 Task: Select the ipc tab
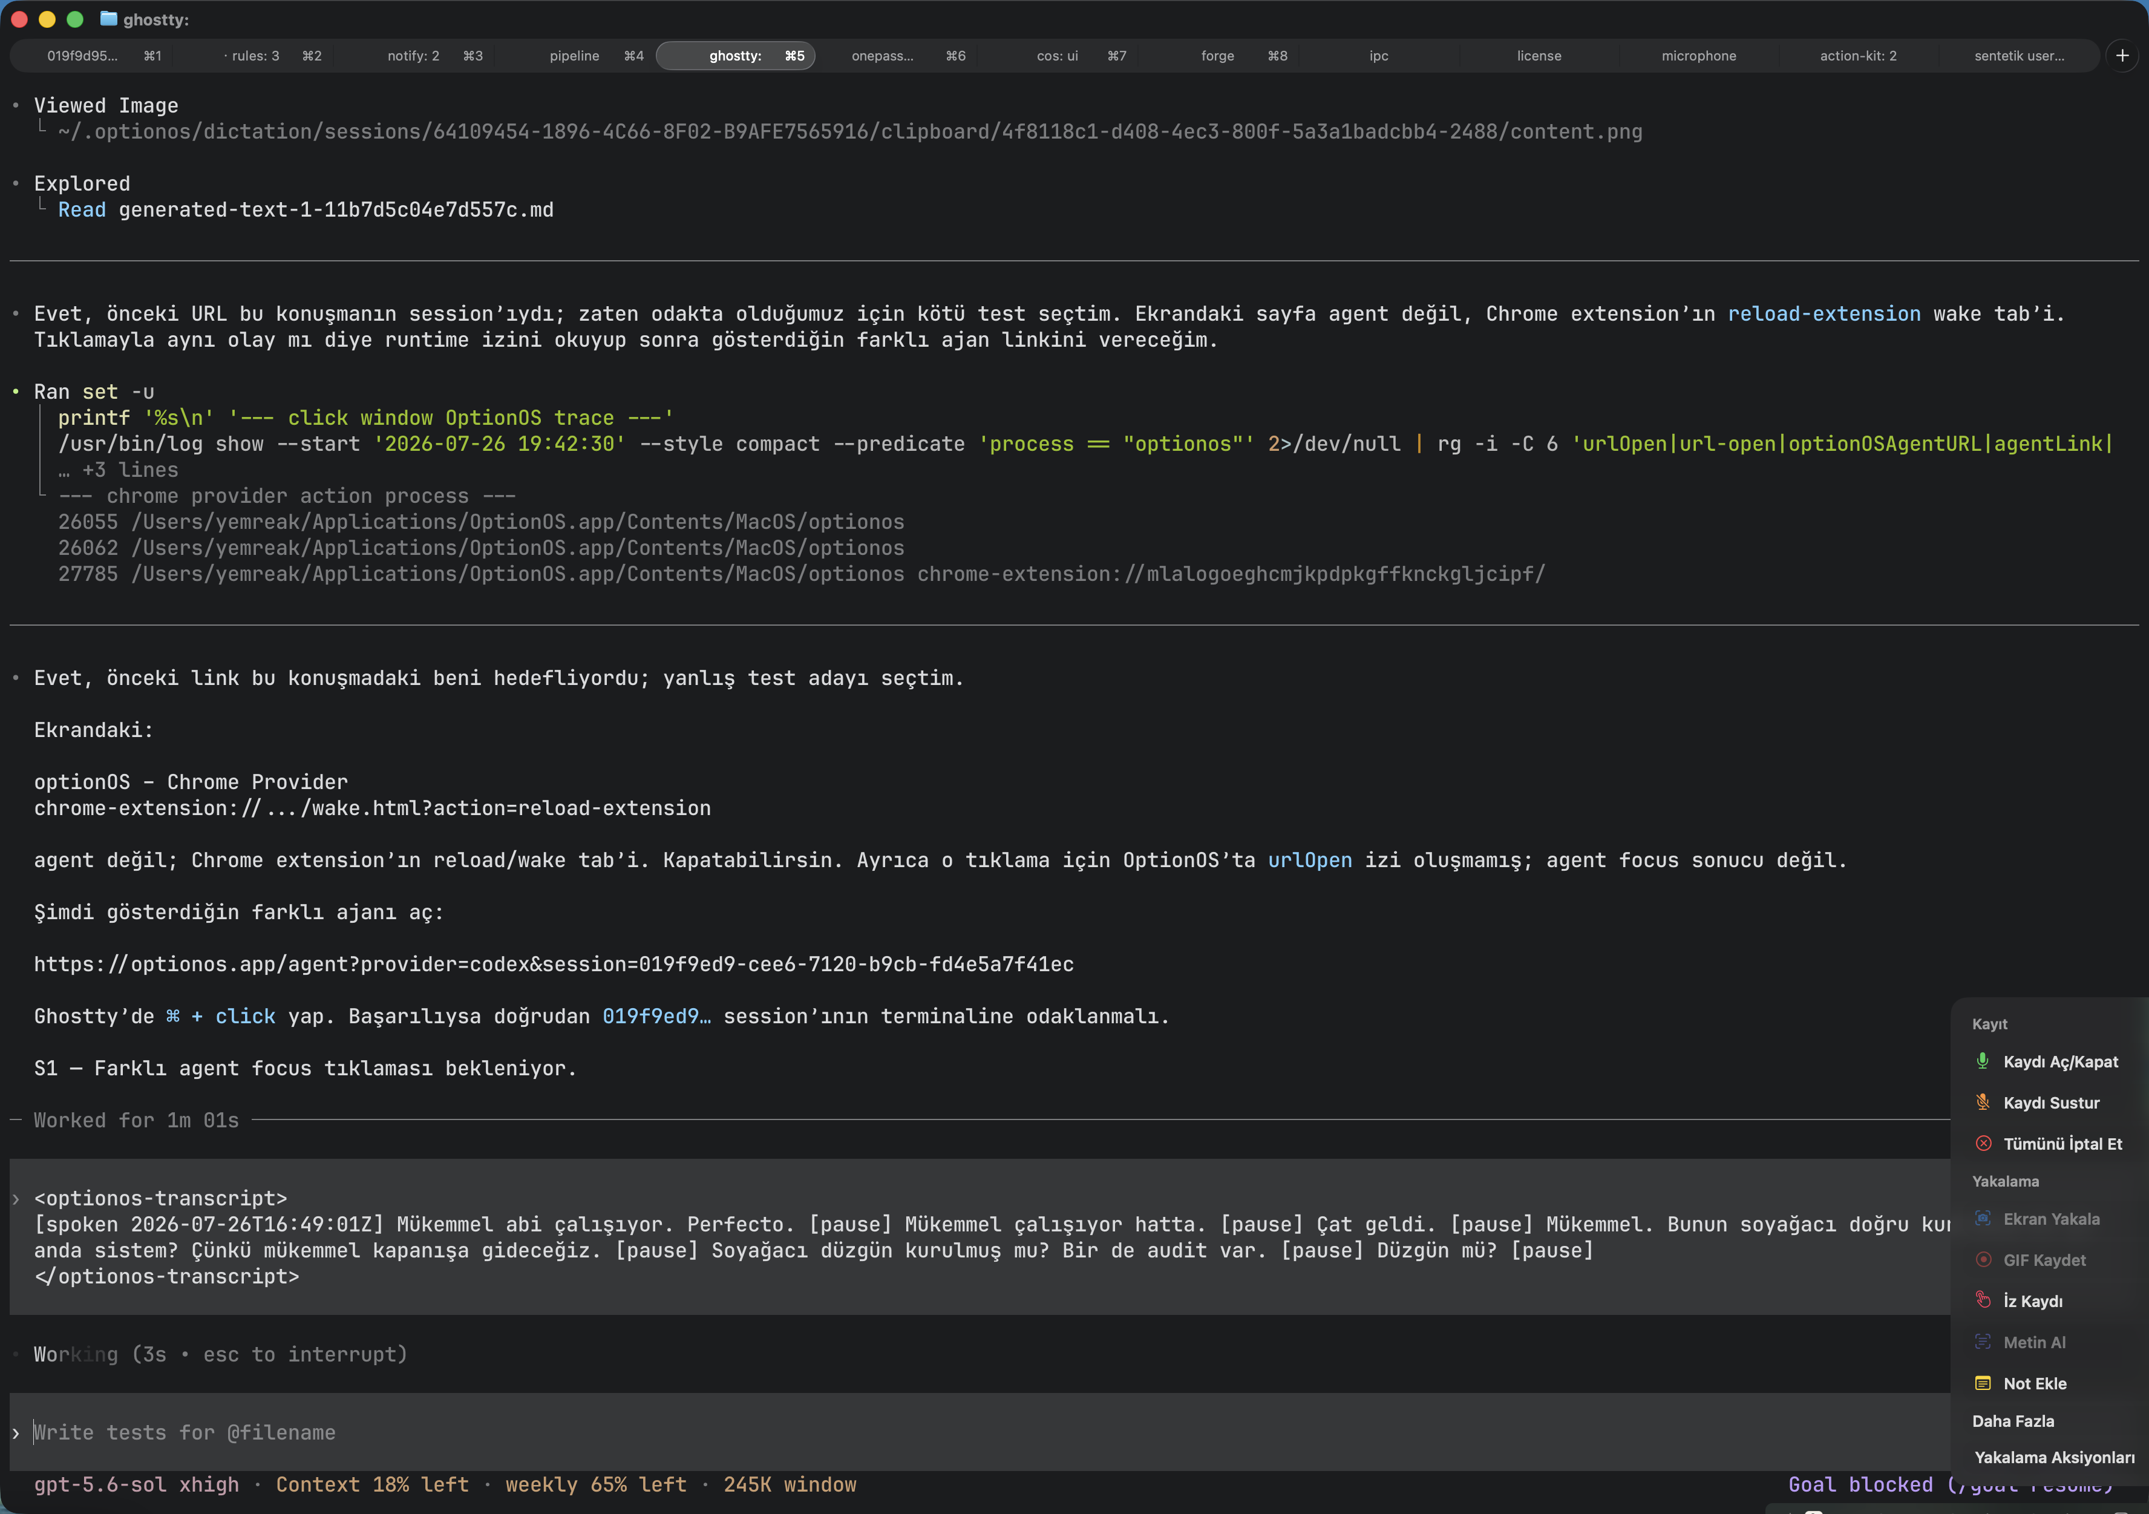click(1379, 56)
